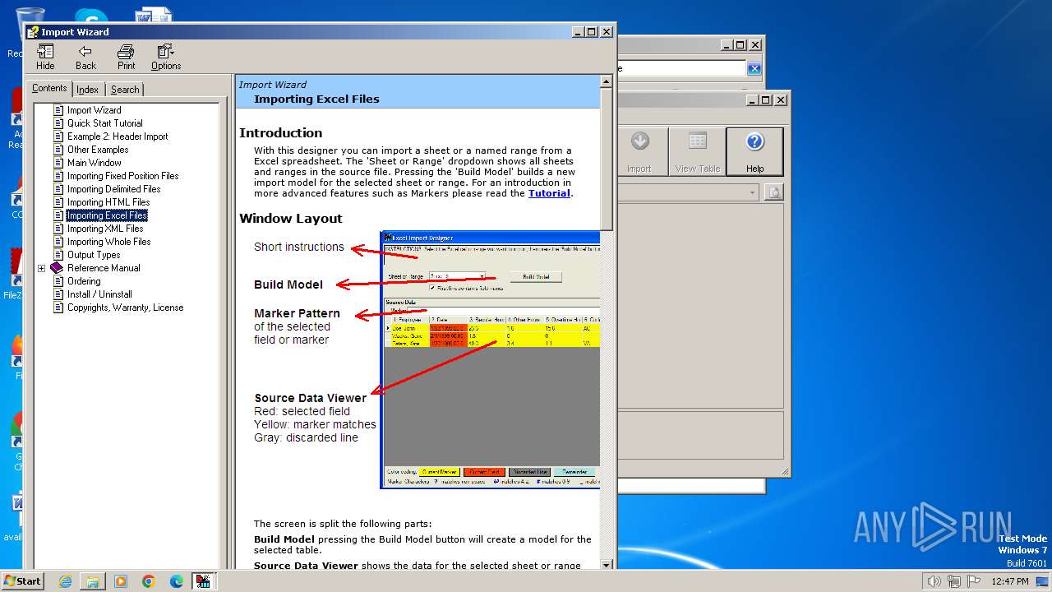Select Example 2: Header Import topic
This screenshot has height=592, width=1052.
(118, 136)
